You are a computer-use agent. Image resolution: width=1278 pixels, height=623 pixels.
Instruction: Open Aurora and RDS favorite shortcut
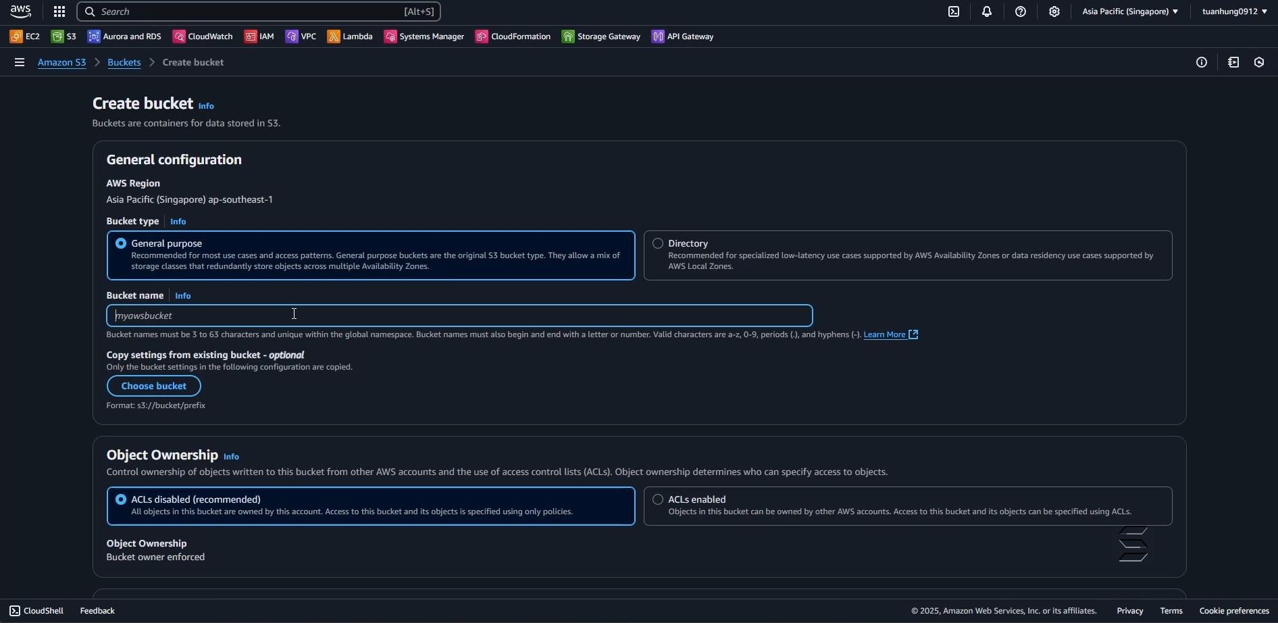click(125, 36)
